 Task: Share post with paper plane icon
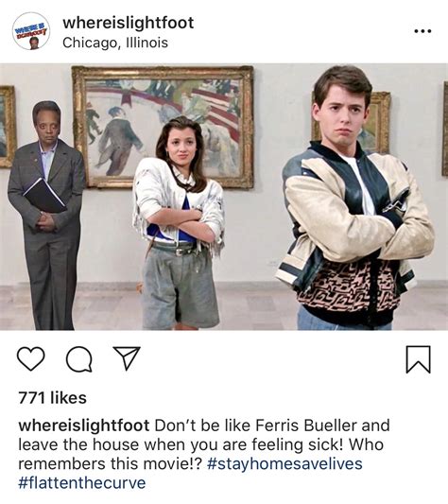(127, 358)
